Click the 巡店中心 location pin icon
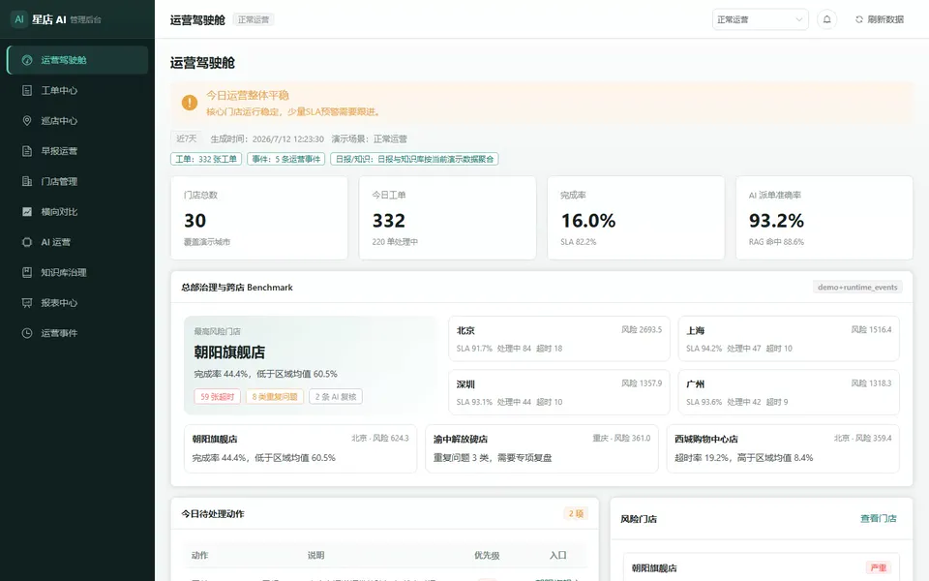The image size is (929, 581). 27,120
